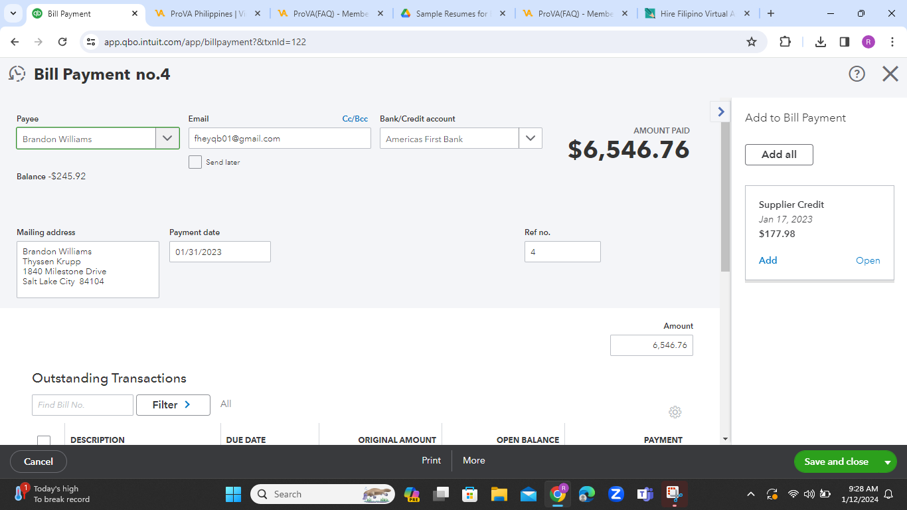Open Microsoft Teams from taskbar
Image resolution: width=907 pixels, height=510 pixels.
pyautogui.click(x=645, y=494)
